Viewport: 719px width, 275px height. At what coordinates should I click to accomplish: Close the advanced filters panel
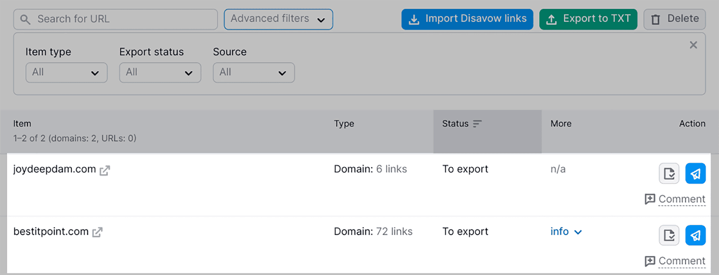[693, 45]
